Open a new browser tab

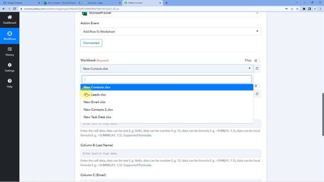[167, 3]
